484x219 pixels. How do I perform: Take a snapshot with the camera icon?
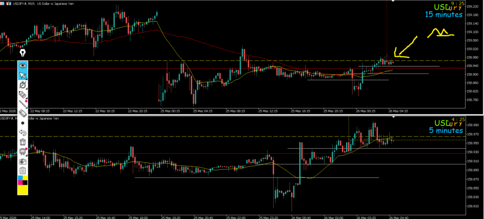[x=23, y=161]
